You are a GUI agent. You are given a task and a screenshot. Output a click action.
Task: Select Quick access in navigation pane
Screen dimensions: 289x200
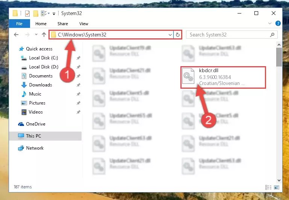(x=39, y=49)
